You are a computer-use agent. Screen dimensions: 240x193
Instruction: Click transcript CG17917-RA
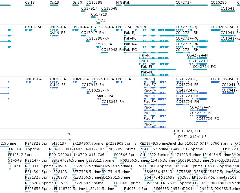tap(93, 33)
